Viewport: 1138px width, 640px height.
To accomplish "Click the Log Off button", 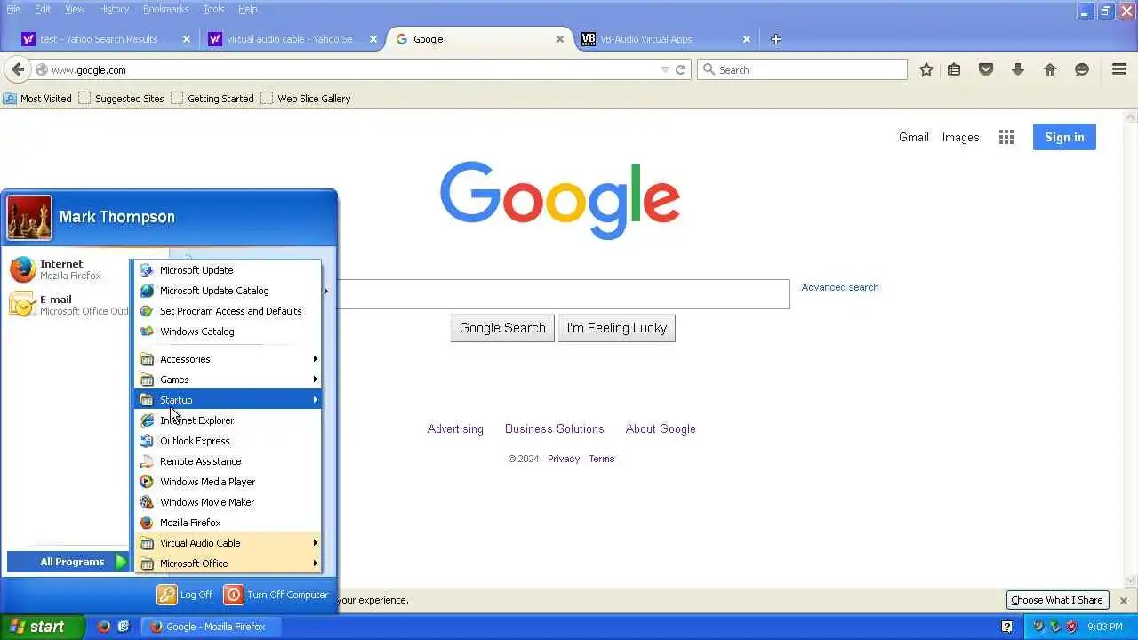I will (x=185, y=595).
